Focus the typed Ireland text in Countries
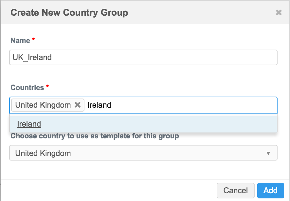The image size is (290, 201). coord(99,105)
